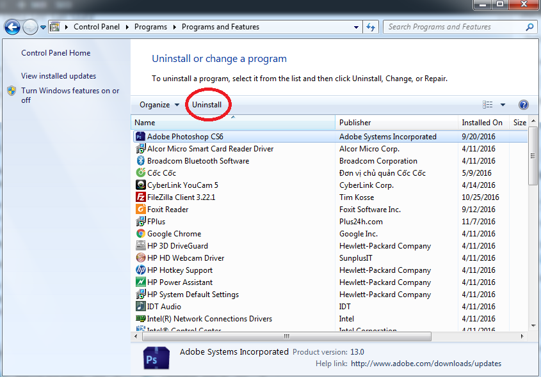Screen dimensions: 541x377
Task: Open the address bar history dropdown
Action: tap(357, 27)
